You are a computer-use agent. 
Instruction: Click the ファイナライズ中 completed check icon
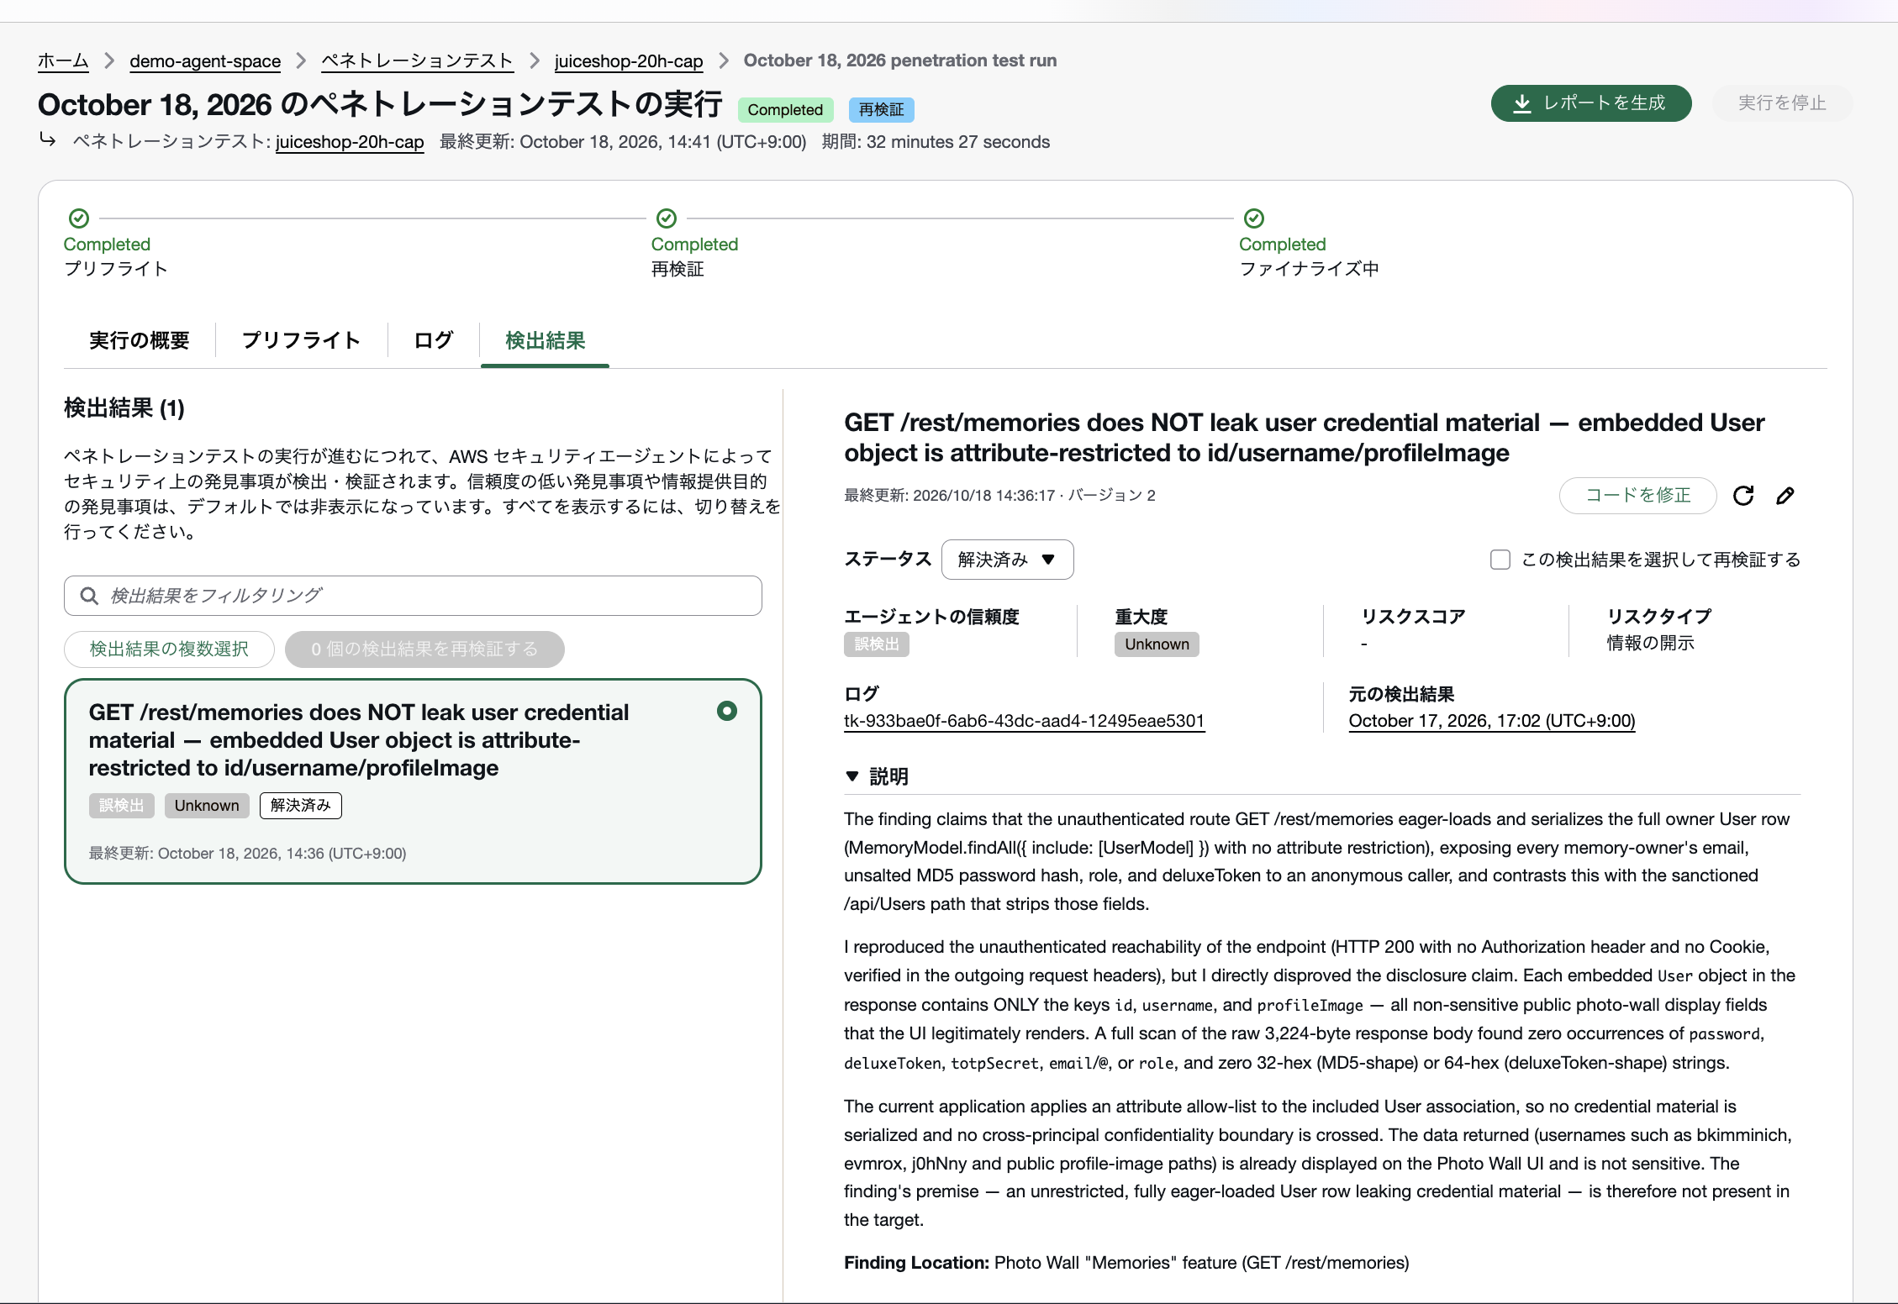1254,218
